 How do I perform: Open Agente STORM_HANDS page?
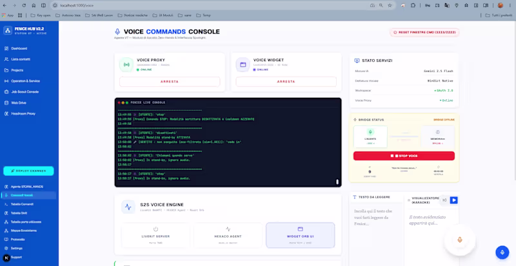click(26, 187)
